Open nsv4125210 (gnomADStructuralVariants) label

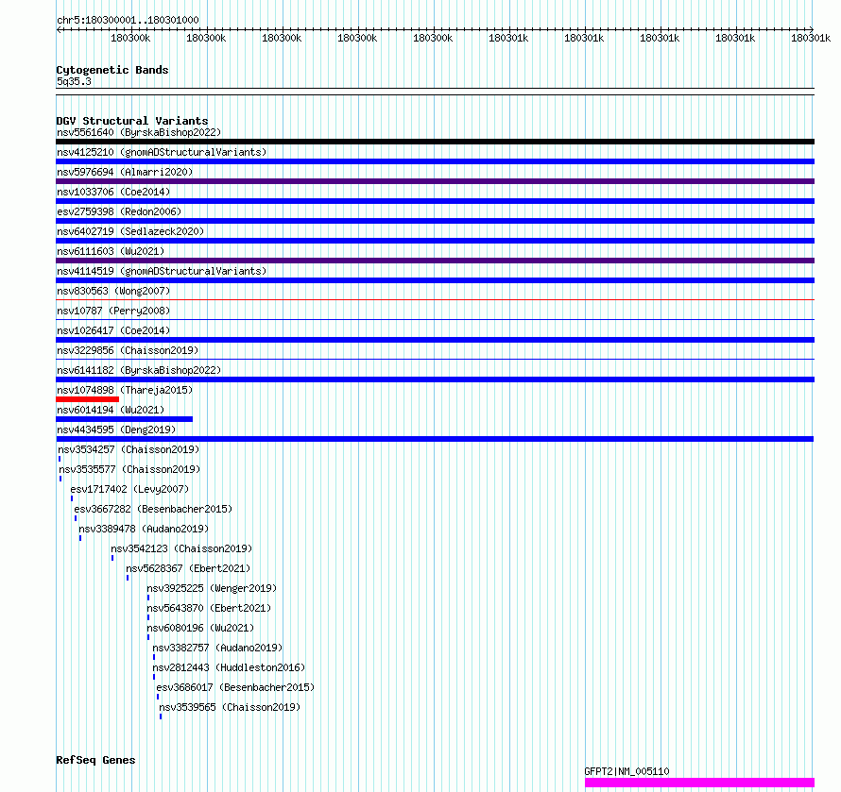[x=162, y=152]
